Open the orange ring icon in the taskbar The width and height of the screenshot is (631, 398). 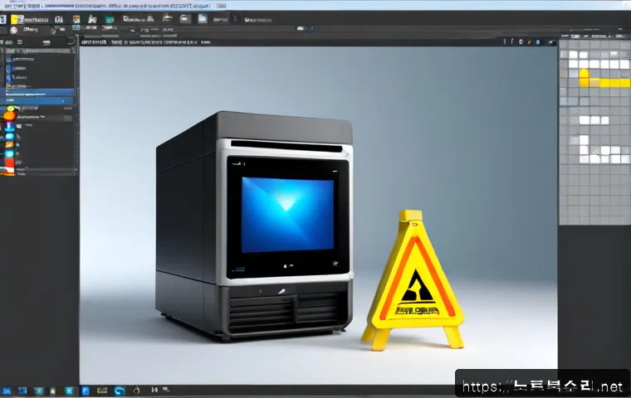point(136,391)
